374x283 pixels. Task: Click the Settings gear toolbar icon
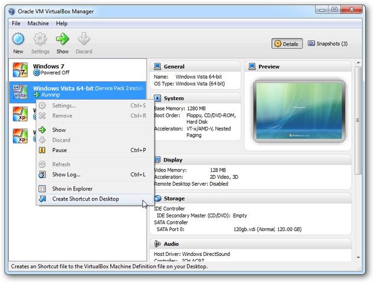tap(40, 39)
